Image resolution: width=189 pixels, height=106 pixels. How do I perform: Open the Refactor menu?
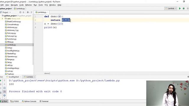tap(29, 5)
